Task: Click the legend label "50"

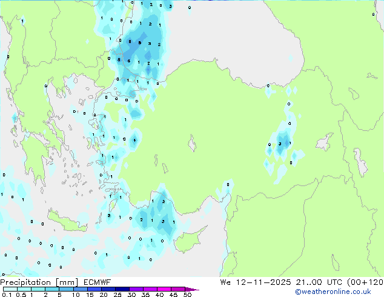Action: click(187, 295)
